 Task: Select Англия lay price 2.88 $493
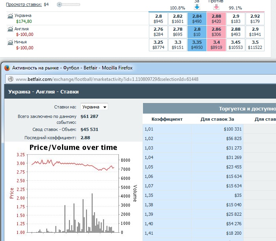(236, 32)
